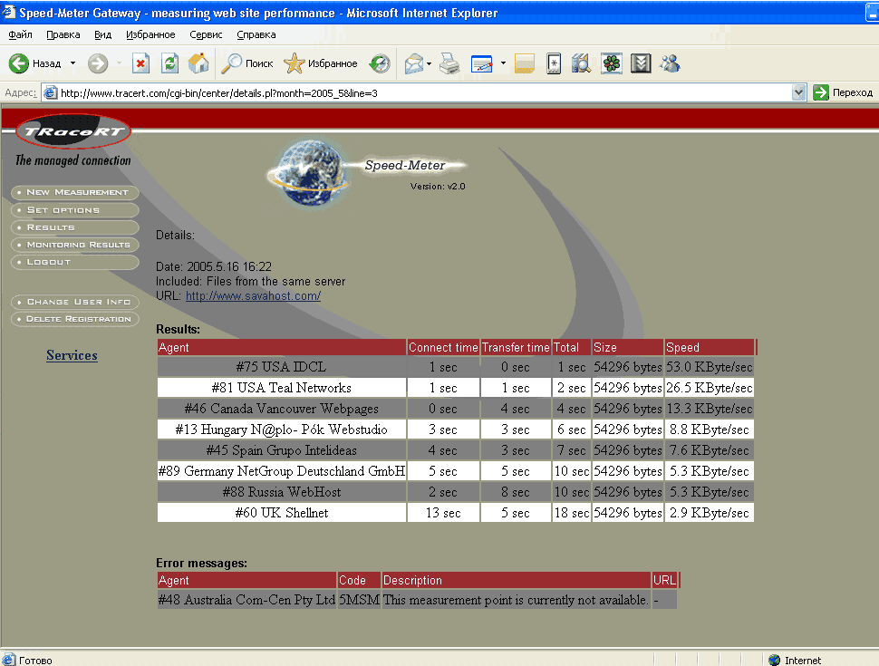Screen dimensions: 879x666
Task: Click Logout sidebar button
Action: tap(75, 262)
